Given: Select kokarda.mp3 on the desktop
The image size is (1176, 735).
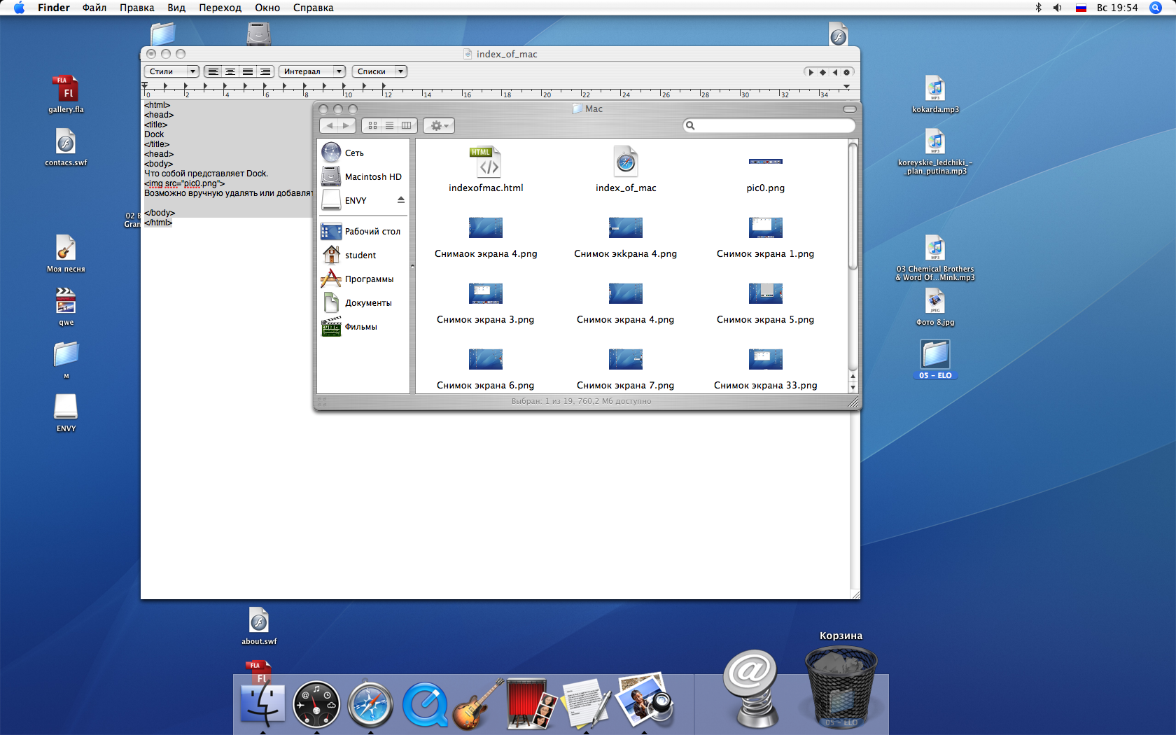Looking at the screenshot, I should point(935,94).
